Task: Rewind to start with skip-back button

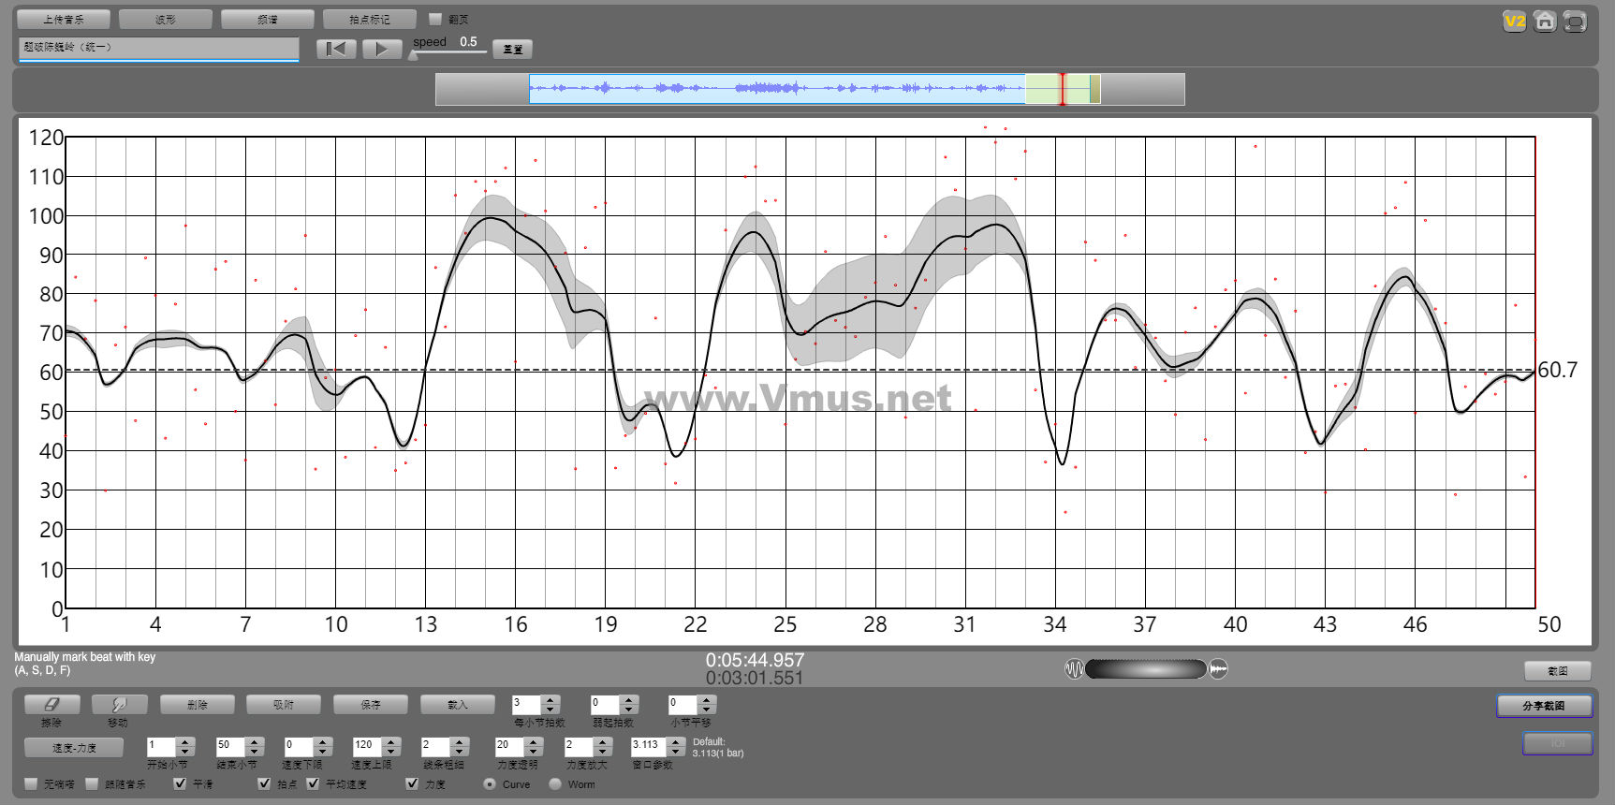Action: coord(336,49)
